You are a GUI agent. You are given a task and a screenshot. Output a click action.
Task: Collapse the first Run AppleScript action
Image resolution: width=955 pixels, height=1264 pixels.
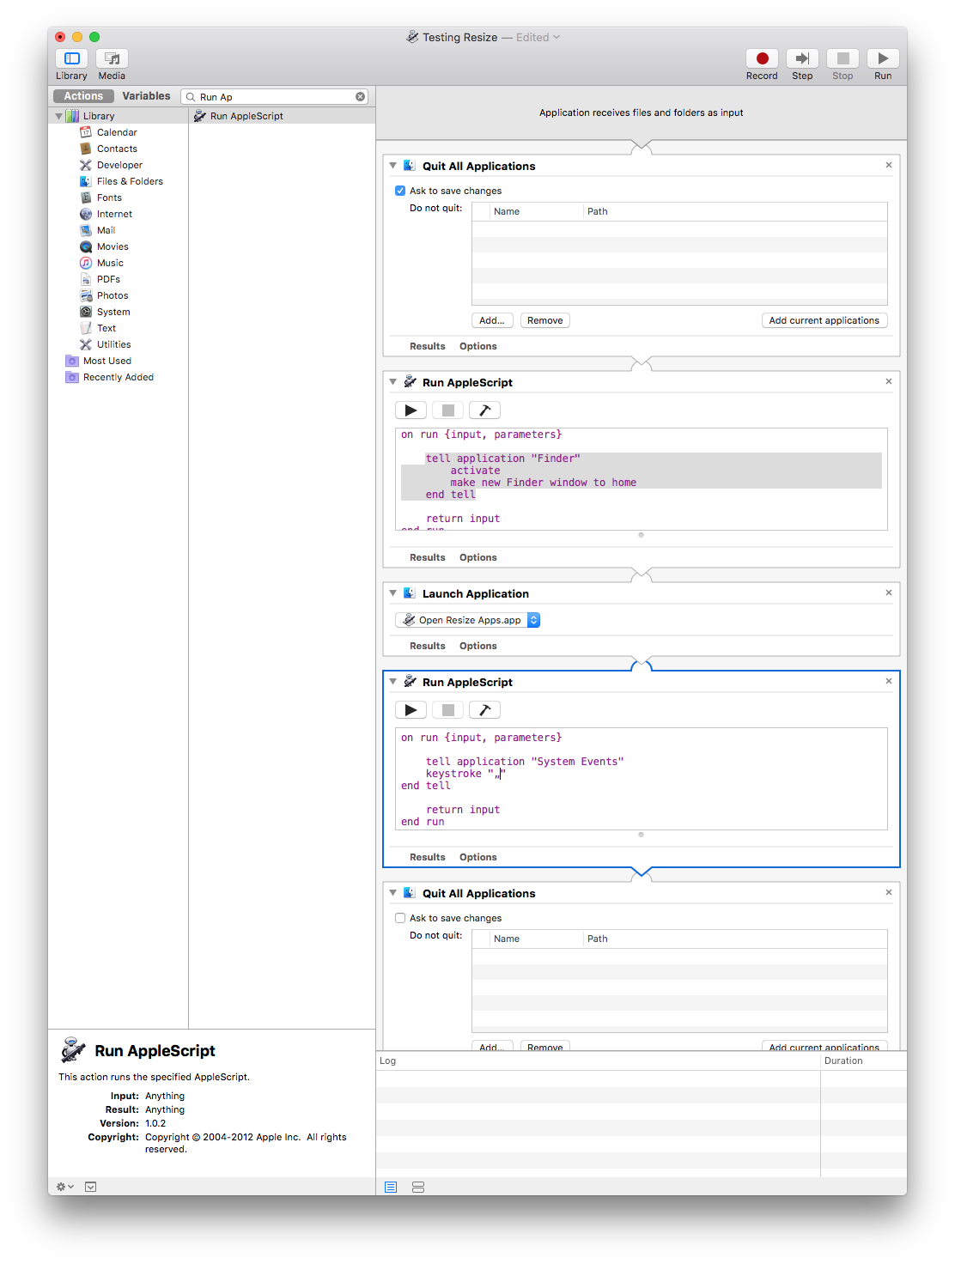(x=392, y=382)
